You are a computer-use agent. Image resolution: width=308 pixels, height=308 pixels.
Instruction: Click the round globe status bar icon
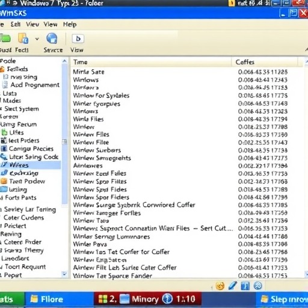point(258,286)
